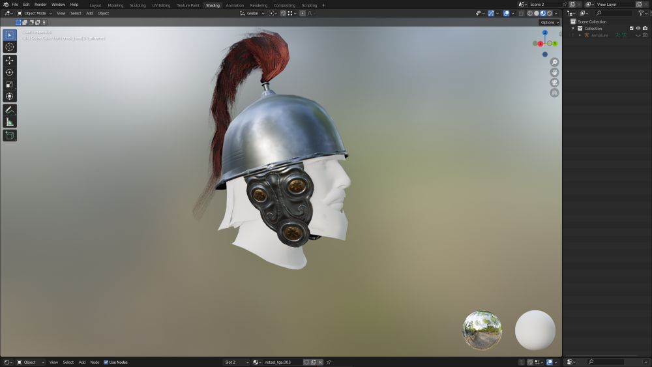The width and height of the screenshot is (652, 367).
Task: Open the Slot 2 material dropdown
Action: tap(237, 362)
